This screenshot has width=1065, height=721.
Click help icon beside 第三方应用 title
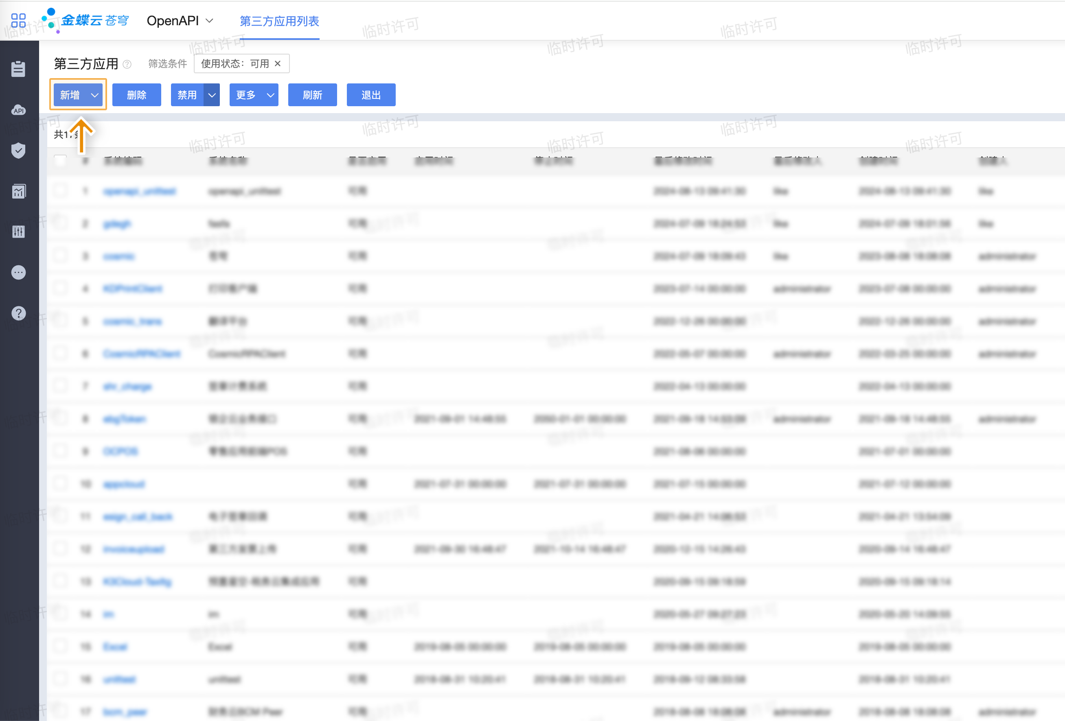127,65
